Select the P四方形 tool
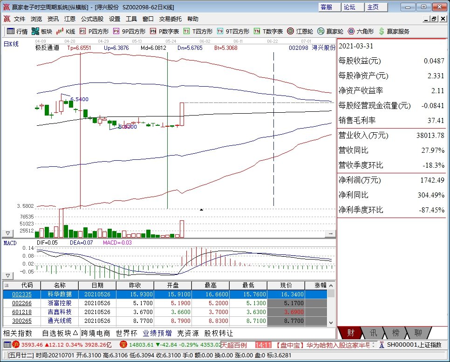Image resolution: width=450 pixels, height=362 pixels. click(x=94, y=31)
